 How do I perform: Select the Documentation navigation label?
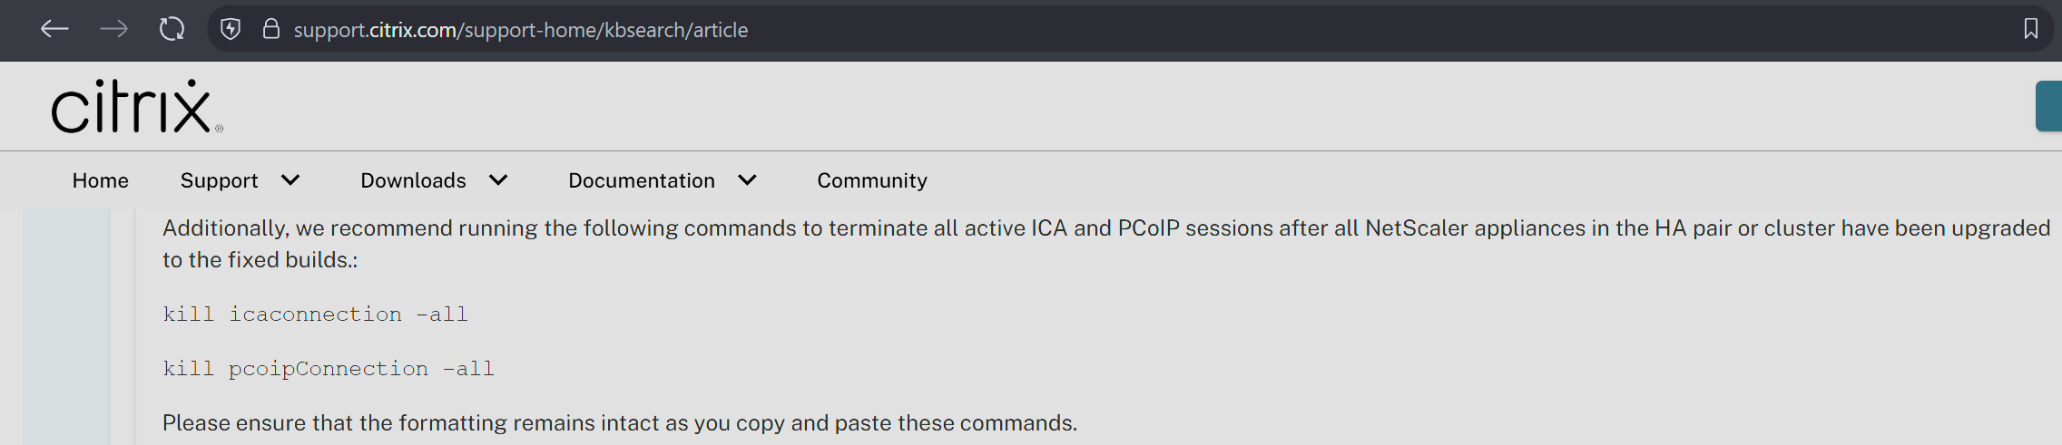pyautogui.click(x=641, y=180)
